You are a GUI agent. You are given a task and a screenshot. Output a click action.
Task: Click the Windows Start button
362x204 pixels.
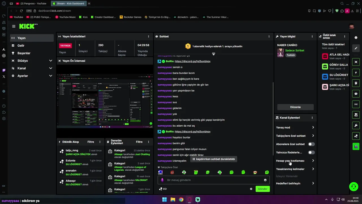coord(164,199)
